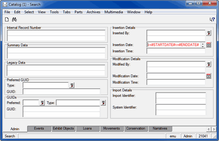Click the emu status bar entry
The image size is (219, 141).
pos(173,136)
